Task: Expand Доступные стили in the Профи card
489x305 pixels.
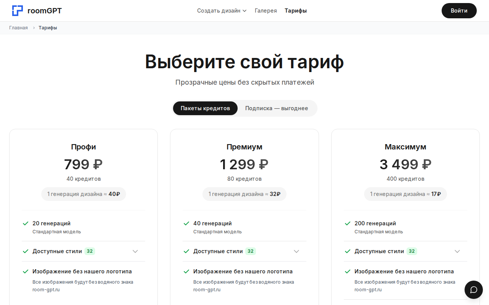Action: pos(135,251)
